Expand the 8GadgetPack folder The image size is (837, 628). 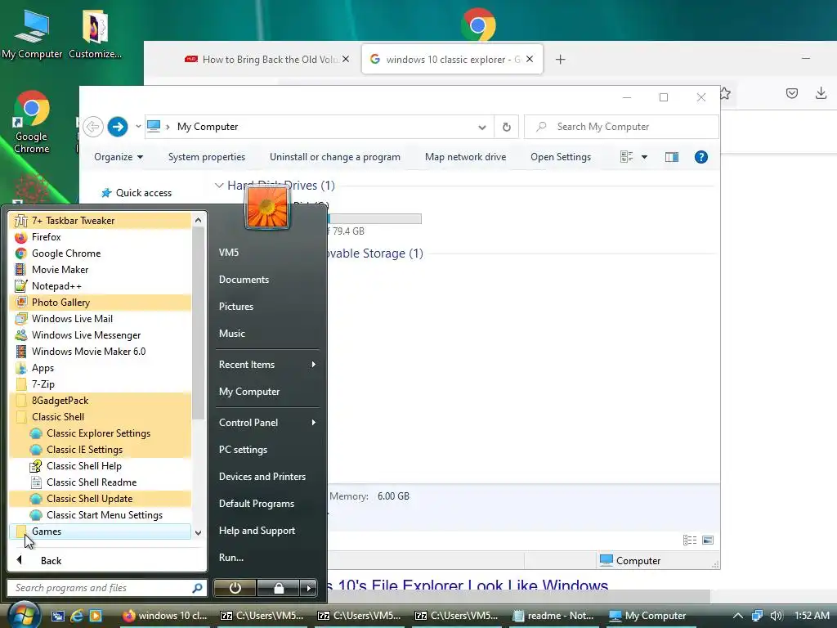point(100,401)
